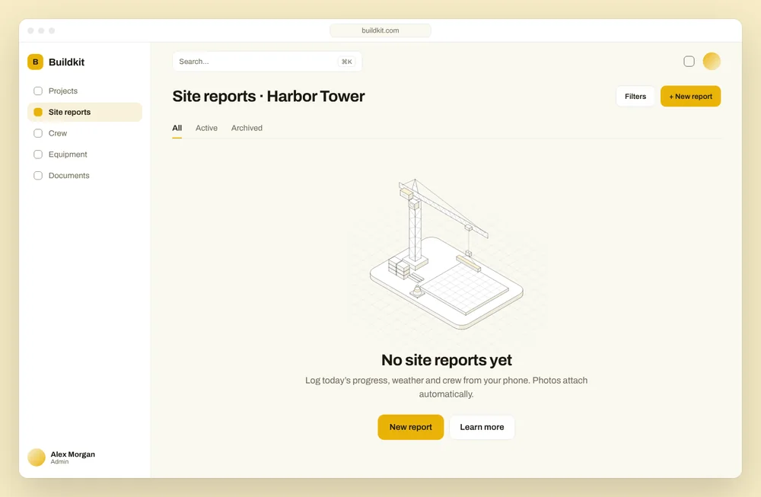Click the crane construction illustration
The image size is (761, 497).
(447, 255)
